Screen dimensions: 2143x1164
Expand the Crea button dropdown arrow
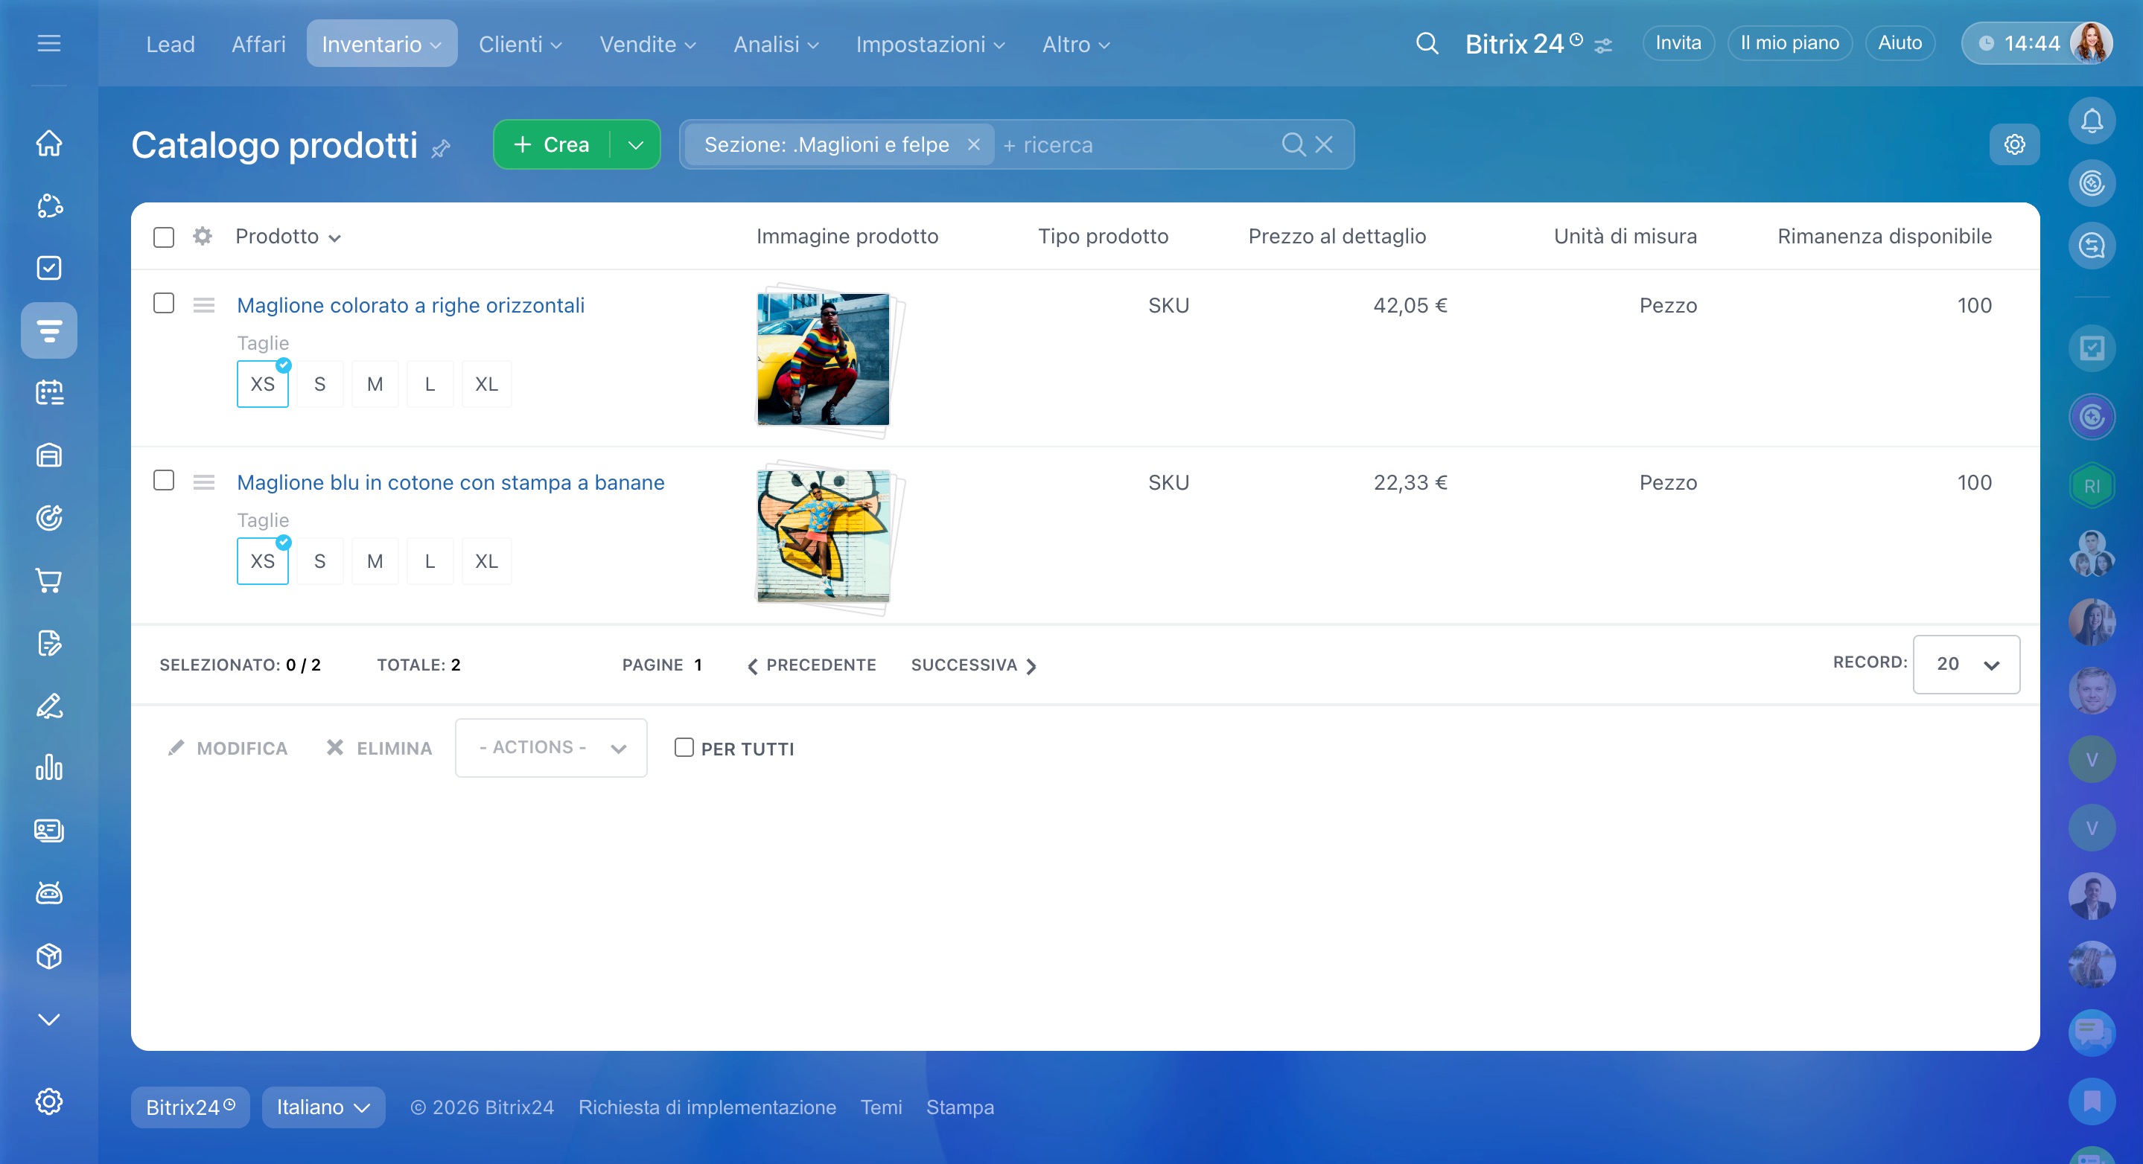coord(636,144)
